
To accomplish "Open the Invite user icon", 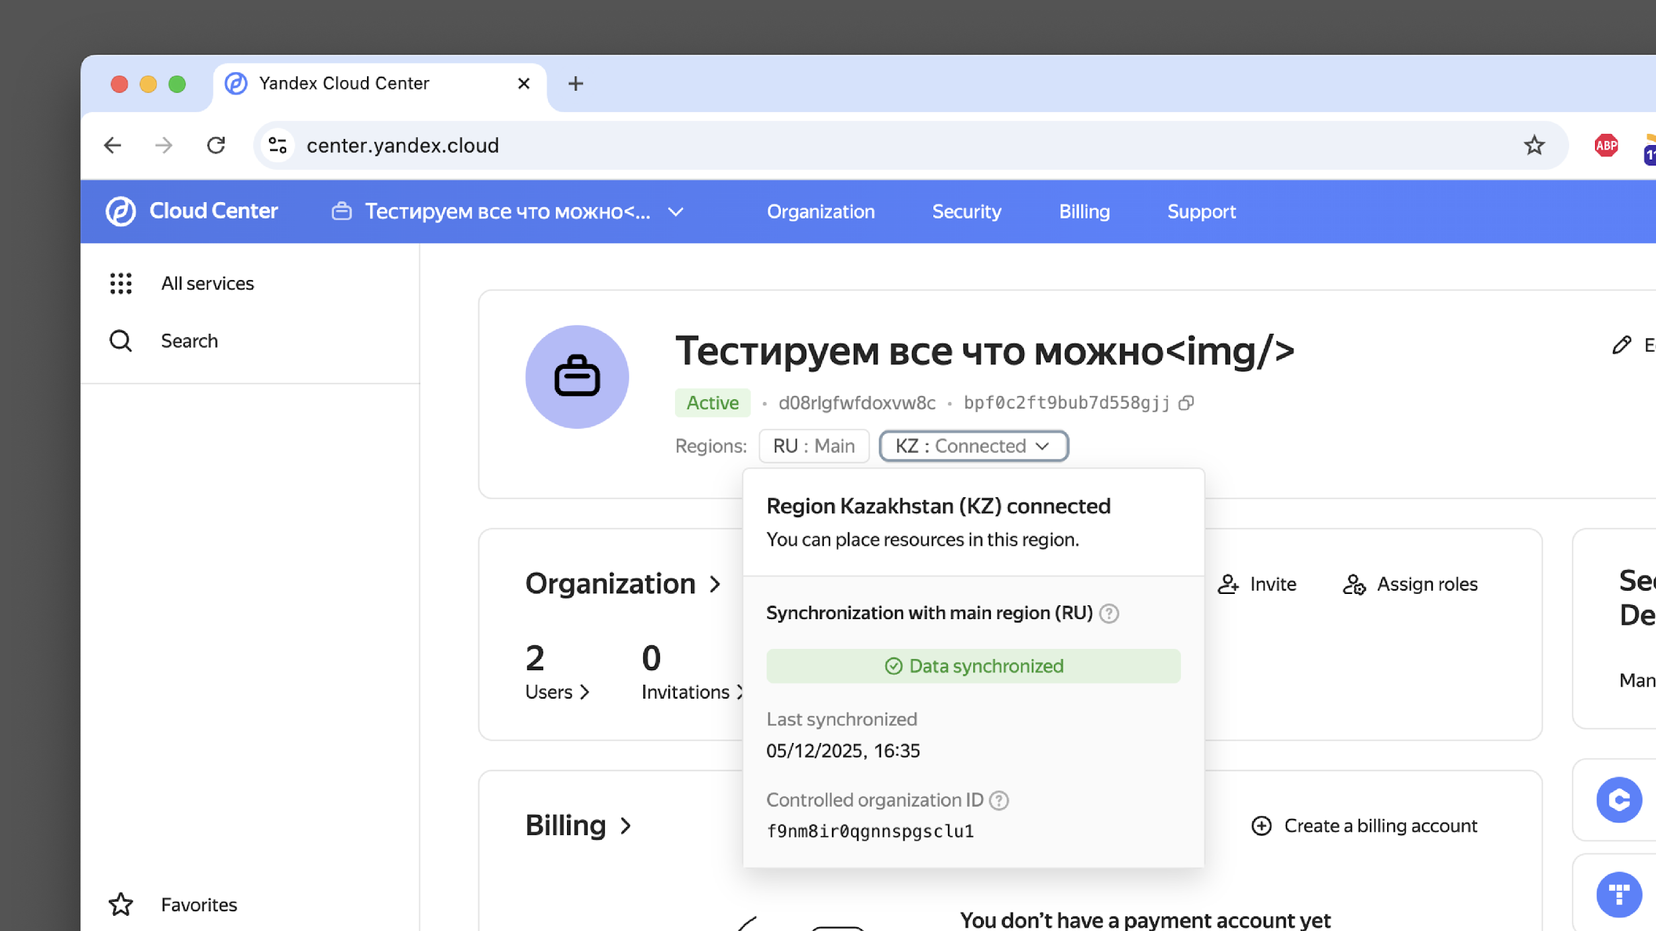I will pyautogui.click(x=1229, y=584).
